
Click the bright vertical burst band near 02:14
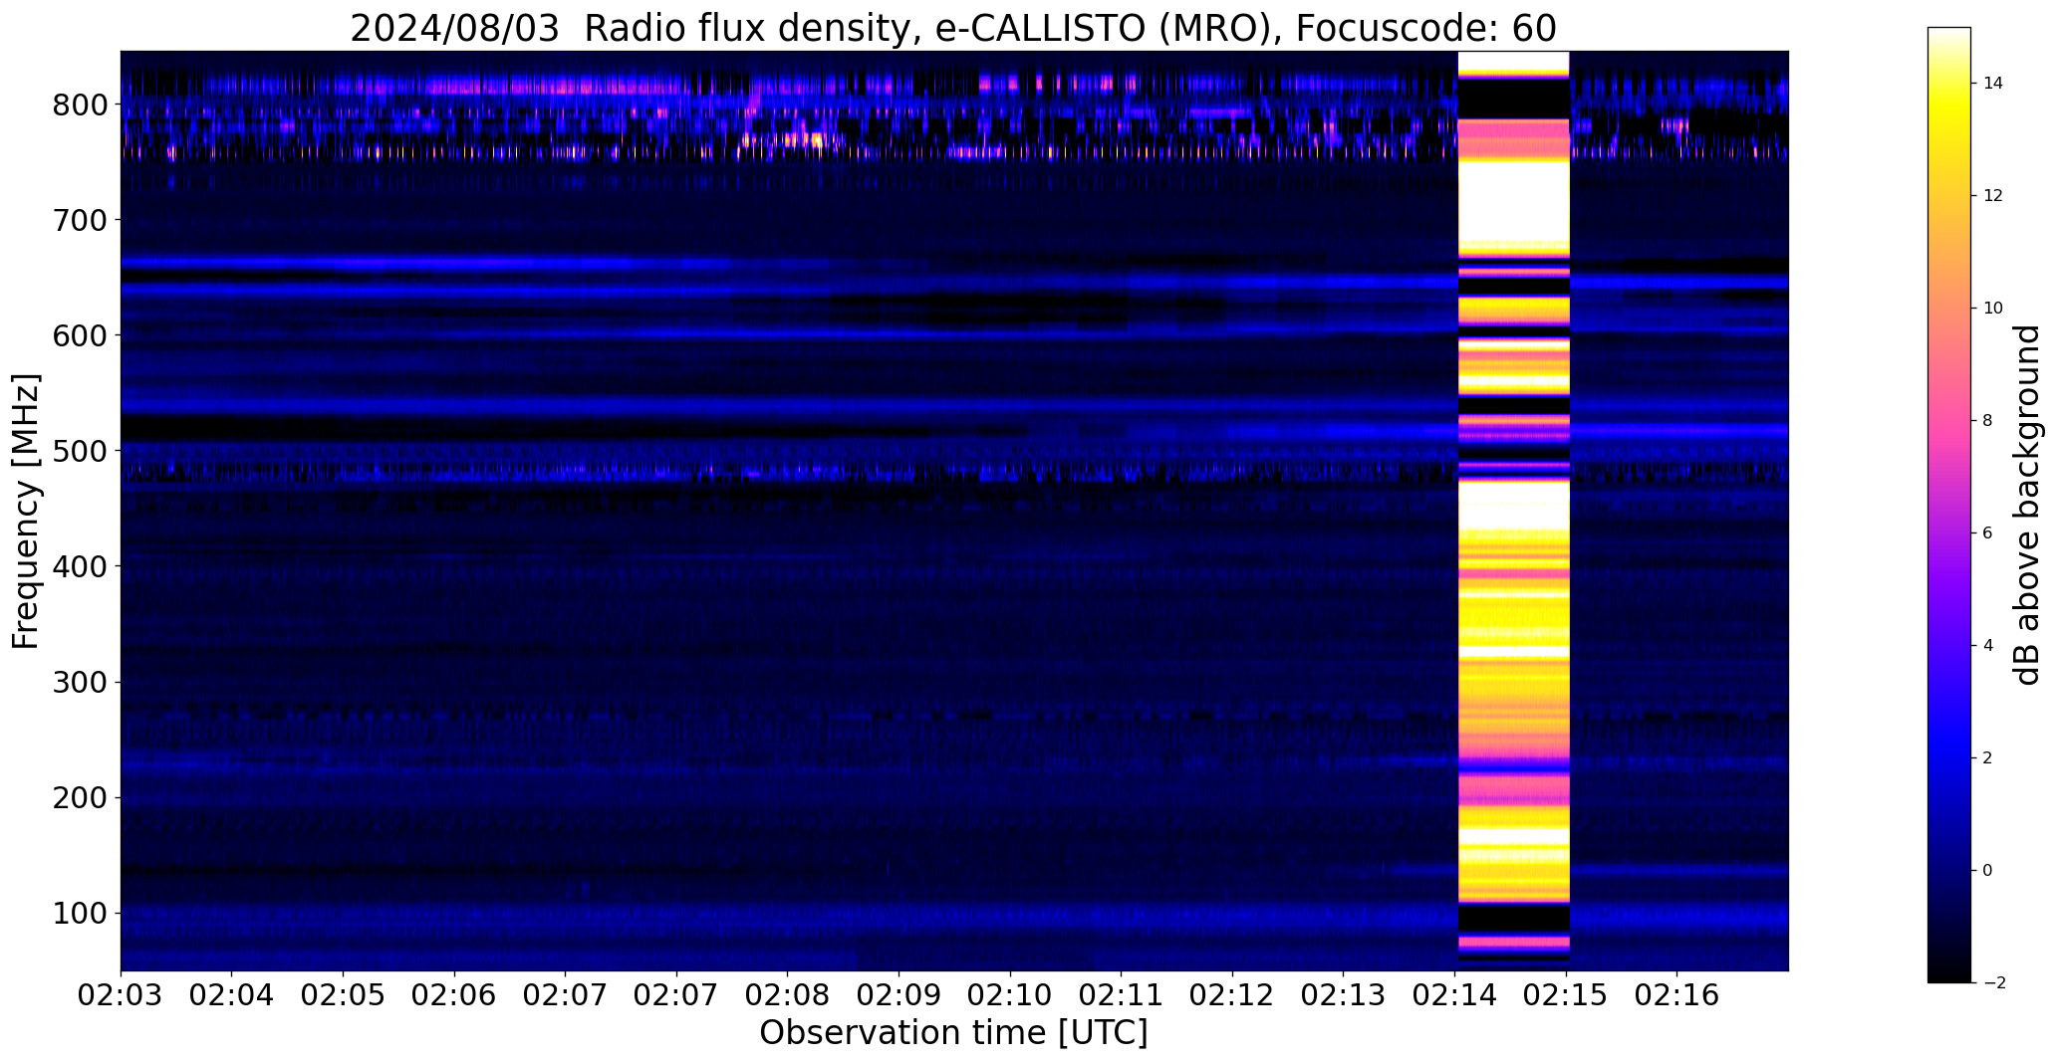[x=1513, y=511]
